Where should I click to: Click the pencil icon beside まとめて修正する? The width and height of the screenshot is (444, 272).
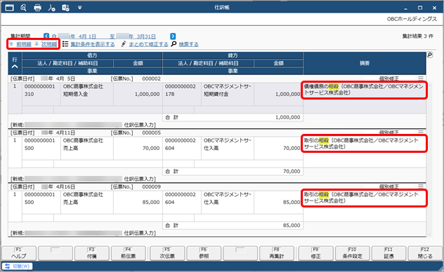pos(124,44)
